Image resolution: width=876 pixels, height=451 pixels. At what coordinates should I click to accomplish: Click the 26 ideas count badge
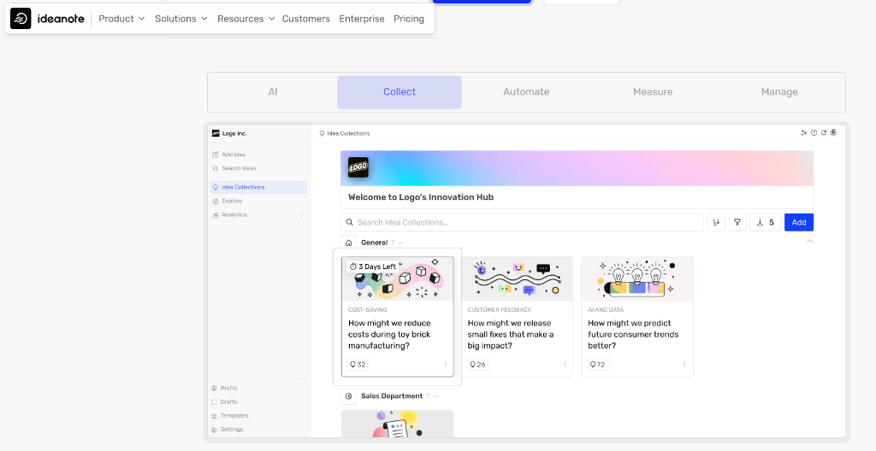477,365
